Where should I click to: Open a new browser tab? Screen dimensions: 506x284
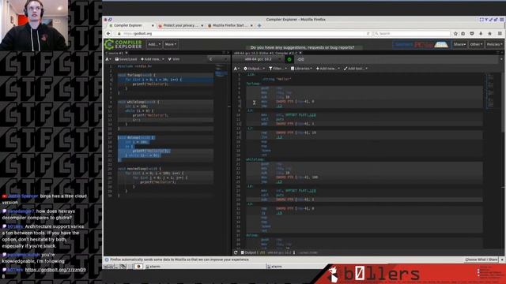coord(259,25)
